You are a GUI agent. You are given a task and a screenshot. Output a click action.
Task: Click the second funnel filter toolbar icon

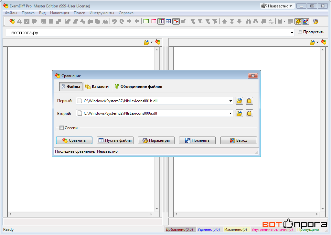pos(200,21)
